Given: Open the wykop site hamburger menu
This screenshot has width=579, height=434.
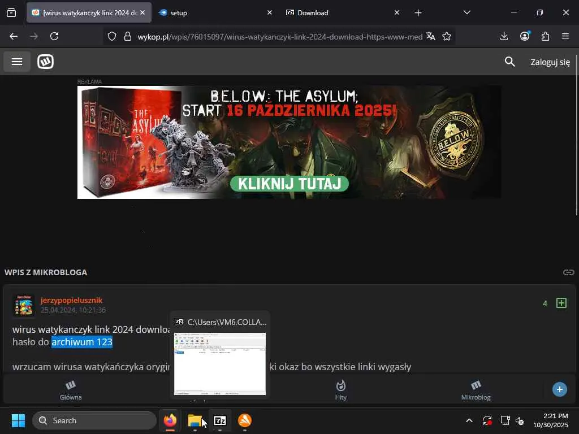Looking at the screenshot, I should pyautogui.click(x=17, y=62).
